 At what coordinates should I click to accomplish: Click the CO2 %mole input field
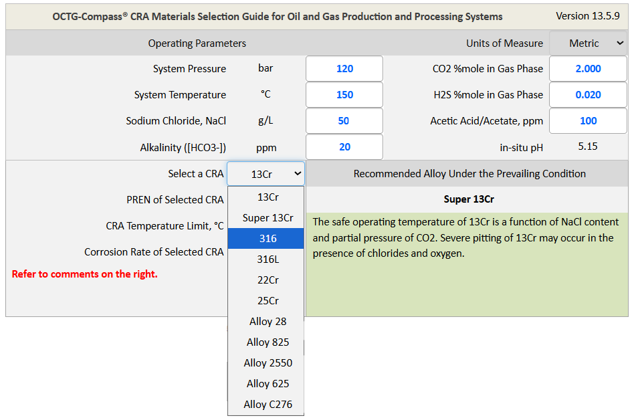point(588,69)
